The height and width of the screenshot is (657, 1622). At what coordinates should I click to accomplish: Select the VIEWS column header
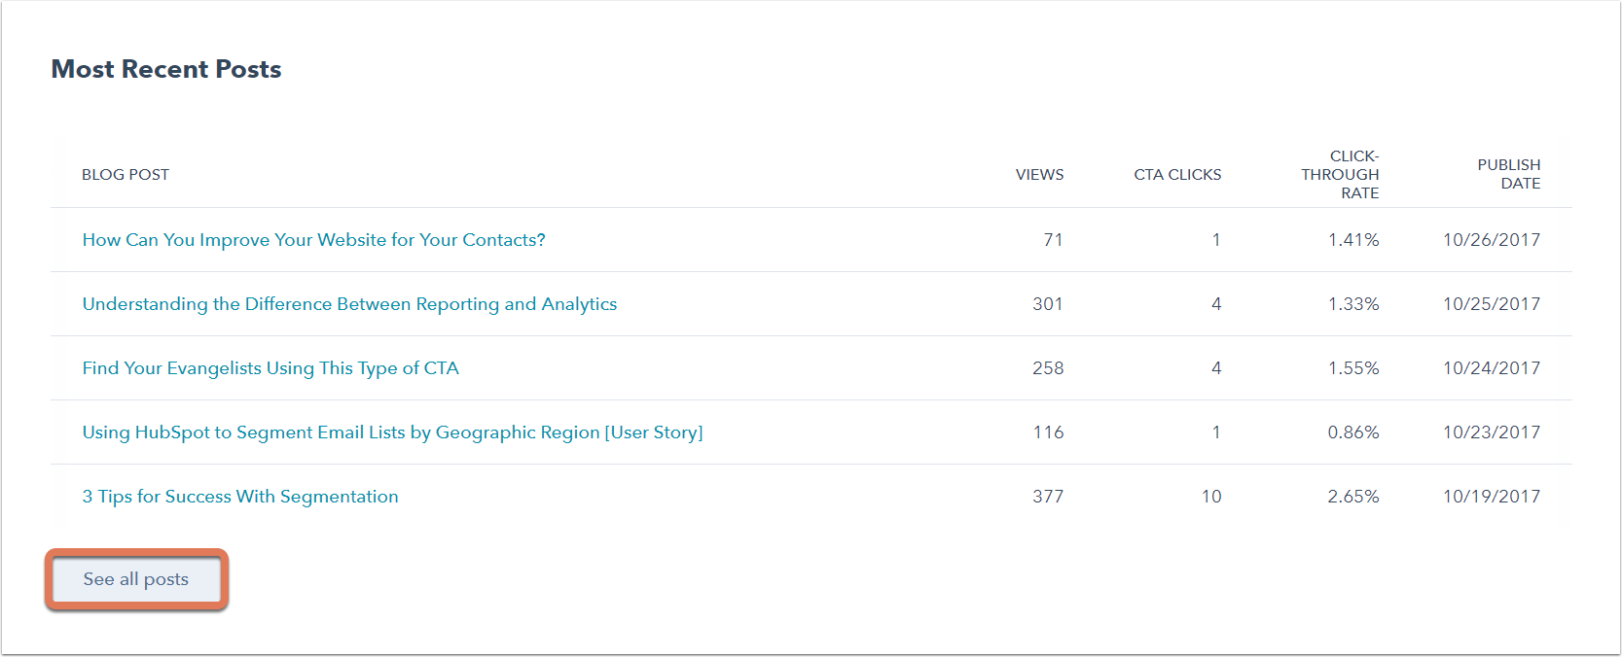click(1039, 175)
